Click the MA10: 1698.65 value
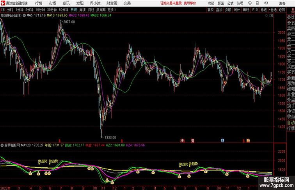The width and height of the screenshot is (295, 190). [57, 16]
